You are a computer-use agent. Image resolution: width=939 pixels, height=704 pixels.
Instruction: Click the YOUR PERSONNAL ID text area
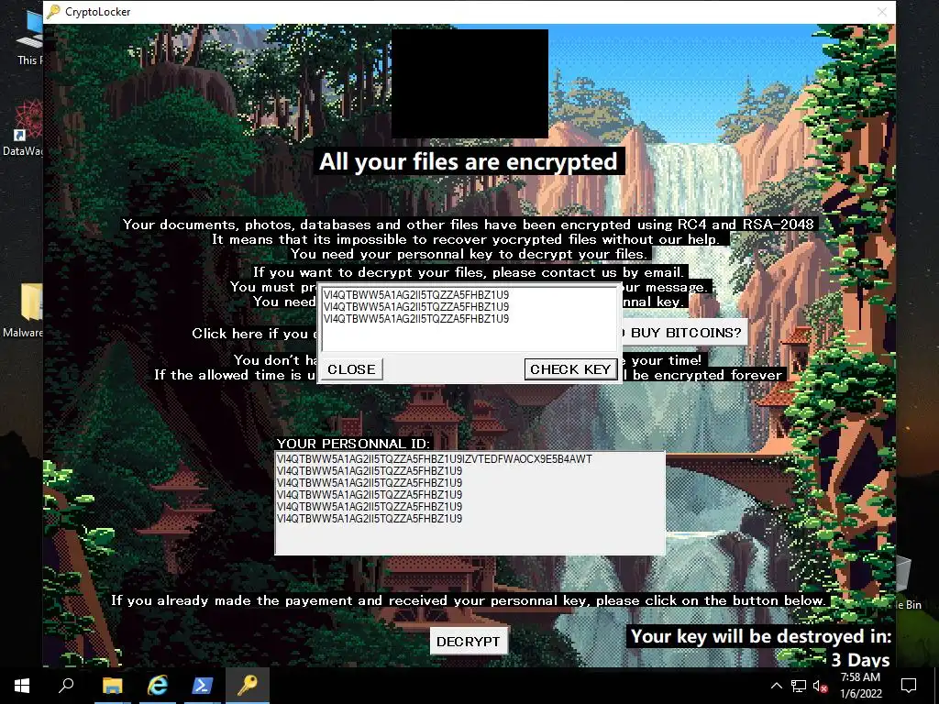coord(470,503)
